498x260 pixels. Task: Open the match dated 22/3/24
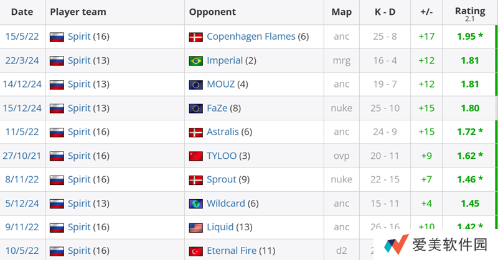pyautogui.click(x=22, y=61)
